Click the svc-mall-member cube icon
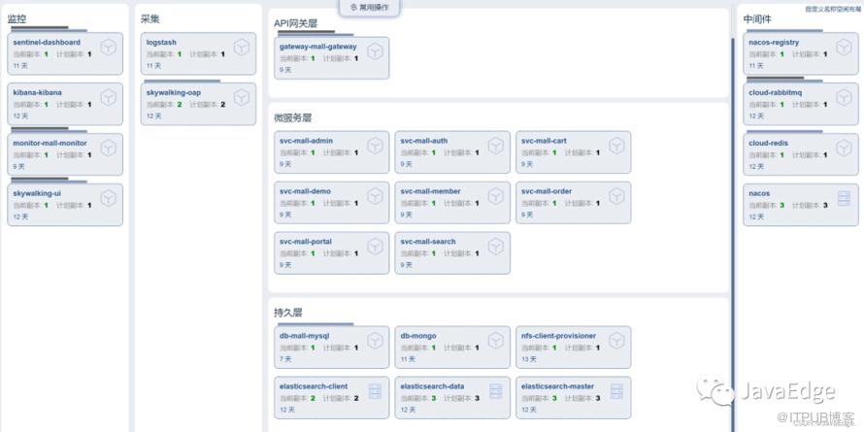The height and width of the screenshot is (432, 864). click(496, 195)
